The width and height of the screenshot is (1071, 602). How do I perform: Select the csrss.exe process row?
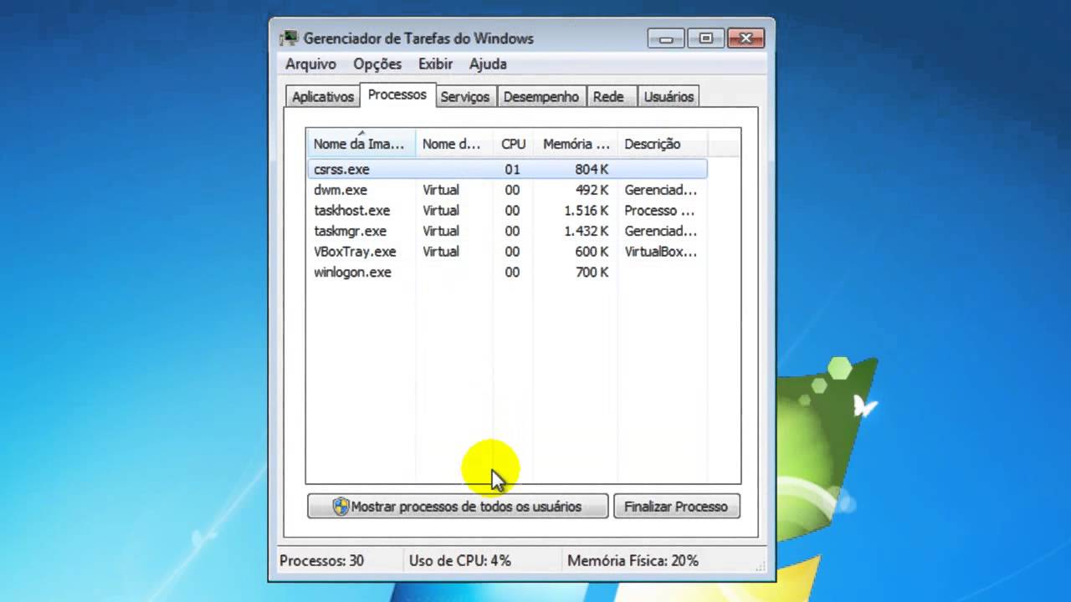click(x=507, y=169)
